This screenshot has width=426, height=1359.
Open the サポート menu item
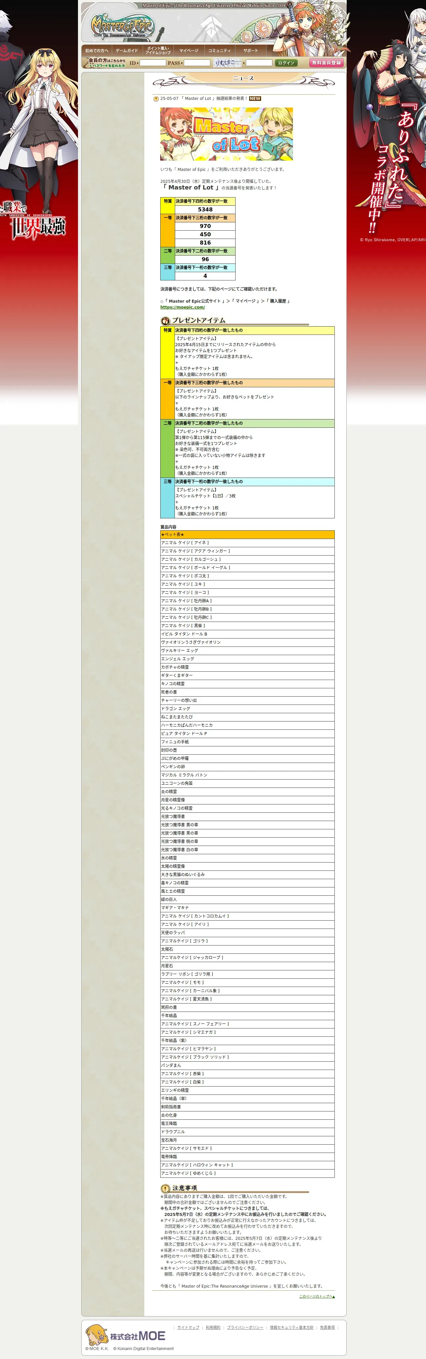[x=250, y=51]
